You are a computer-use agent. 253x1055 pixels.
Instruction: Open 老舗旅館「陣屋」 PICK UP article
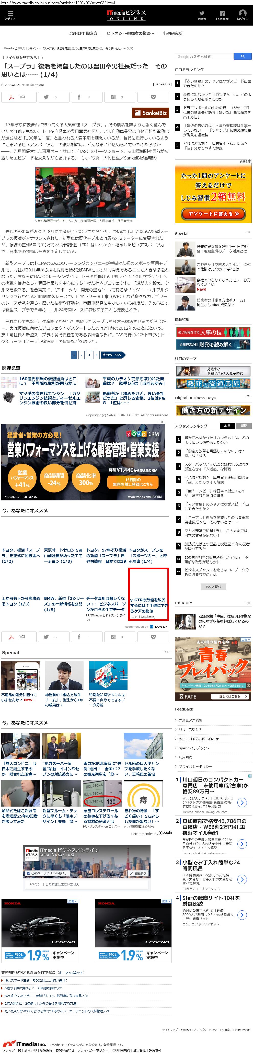[x=224, y=621]
